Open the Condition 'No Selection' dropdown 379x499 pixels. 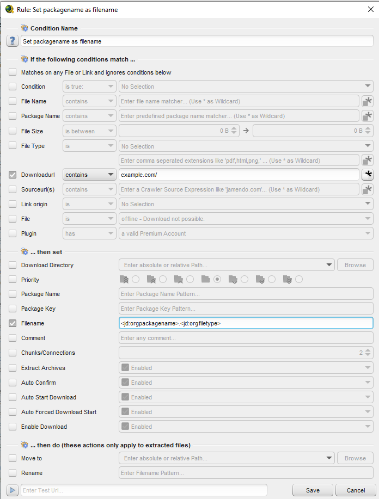pyautogui.click(x=246, y=87)
